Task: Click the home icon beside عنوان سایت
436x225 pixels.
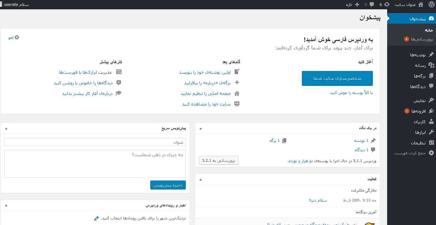Action: point(421,5)
